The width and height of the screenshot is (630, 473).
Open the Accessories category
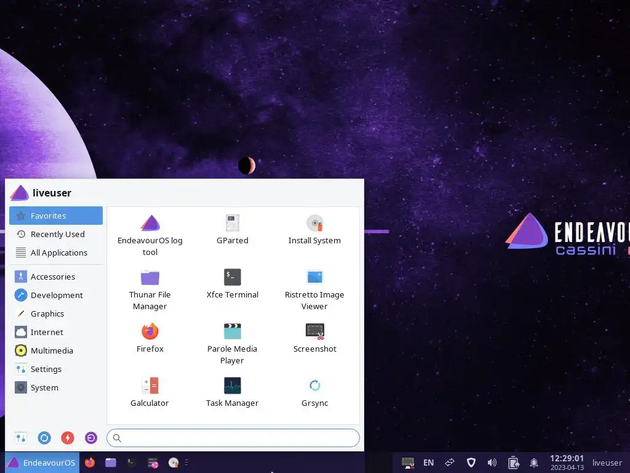(x=56, y=277)
